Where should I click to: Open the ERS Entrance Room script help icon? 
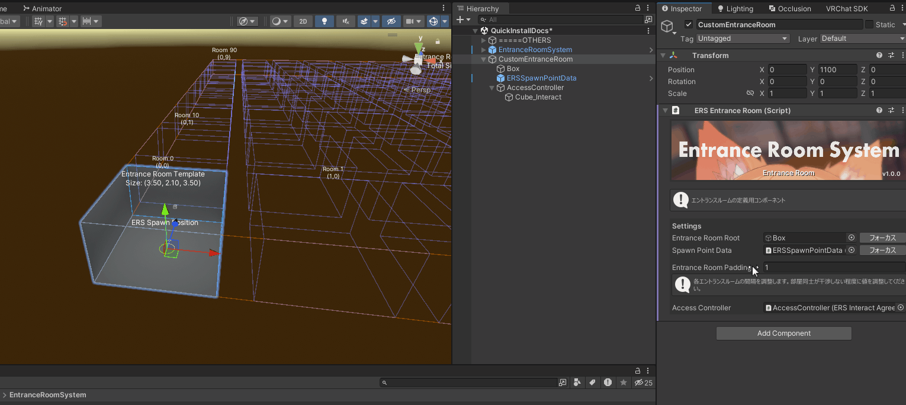click(x=879, y=111)
